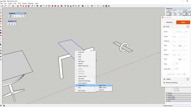Select the highlighted Shaded With Textures style icon

[106, 6]
